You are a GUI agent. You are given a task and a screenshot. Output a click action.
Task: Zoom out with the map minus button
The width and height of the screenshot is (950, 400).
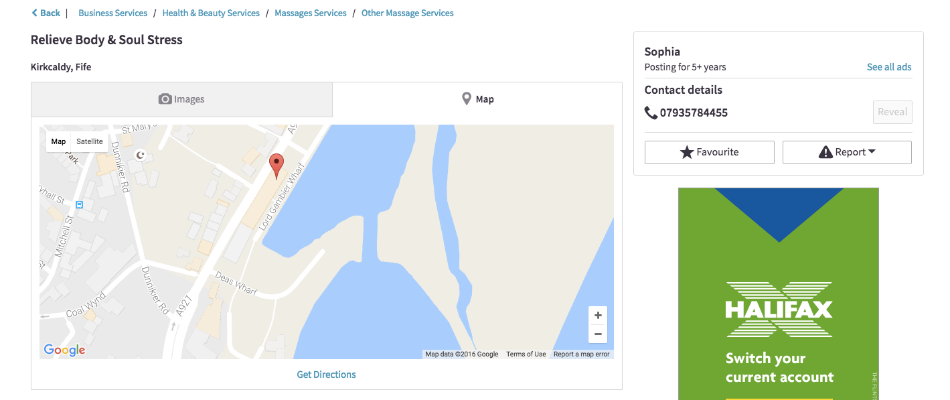[x=598, y=334]
